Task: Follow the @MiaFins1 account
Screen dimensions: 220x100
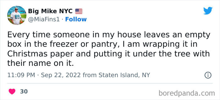Action: click(76, 19)
